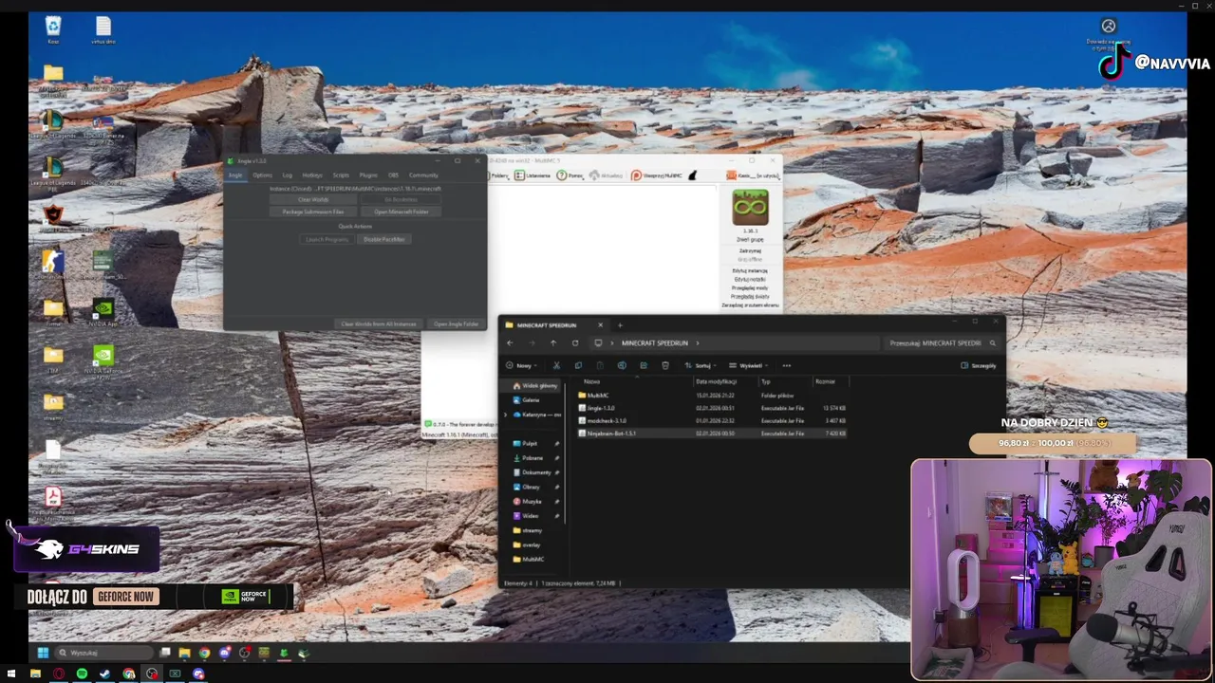
Task: Select the modcheck-3.1.0 file row
Action: (x=712, y=420)
